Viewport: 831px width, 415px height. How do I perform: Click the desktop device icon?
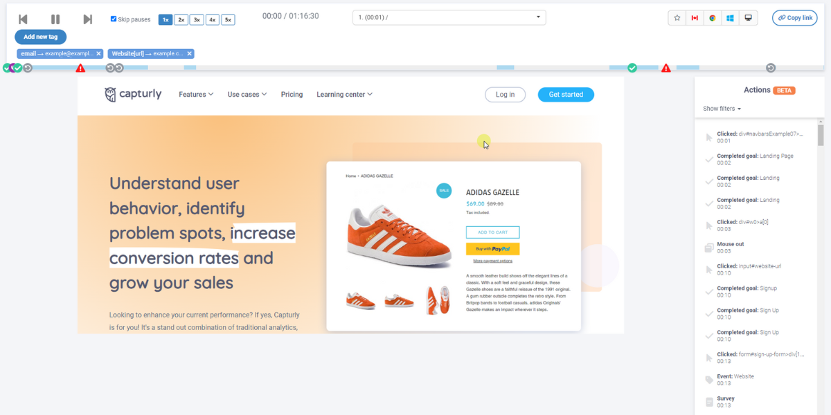tap(748, 18)
